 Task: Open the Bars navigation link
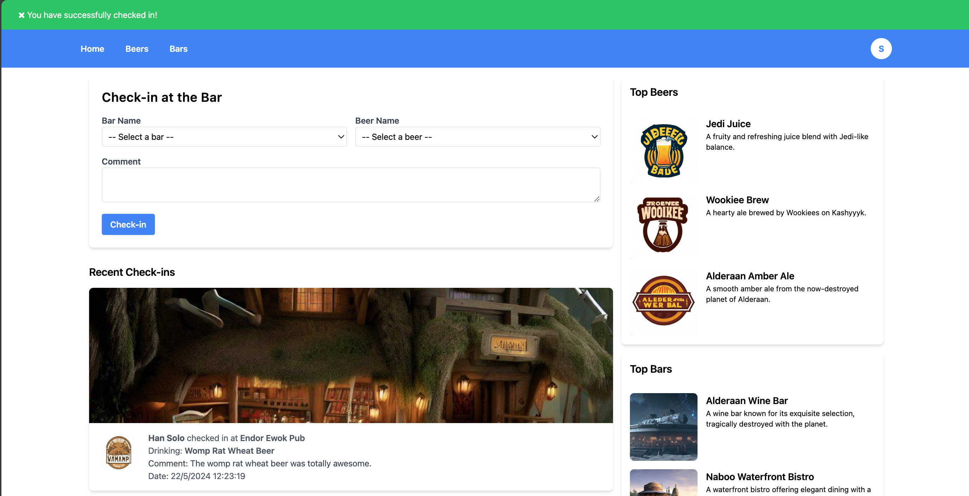[178, 49]
